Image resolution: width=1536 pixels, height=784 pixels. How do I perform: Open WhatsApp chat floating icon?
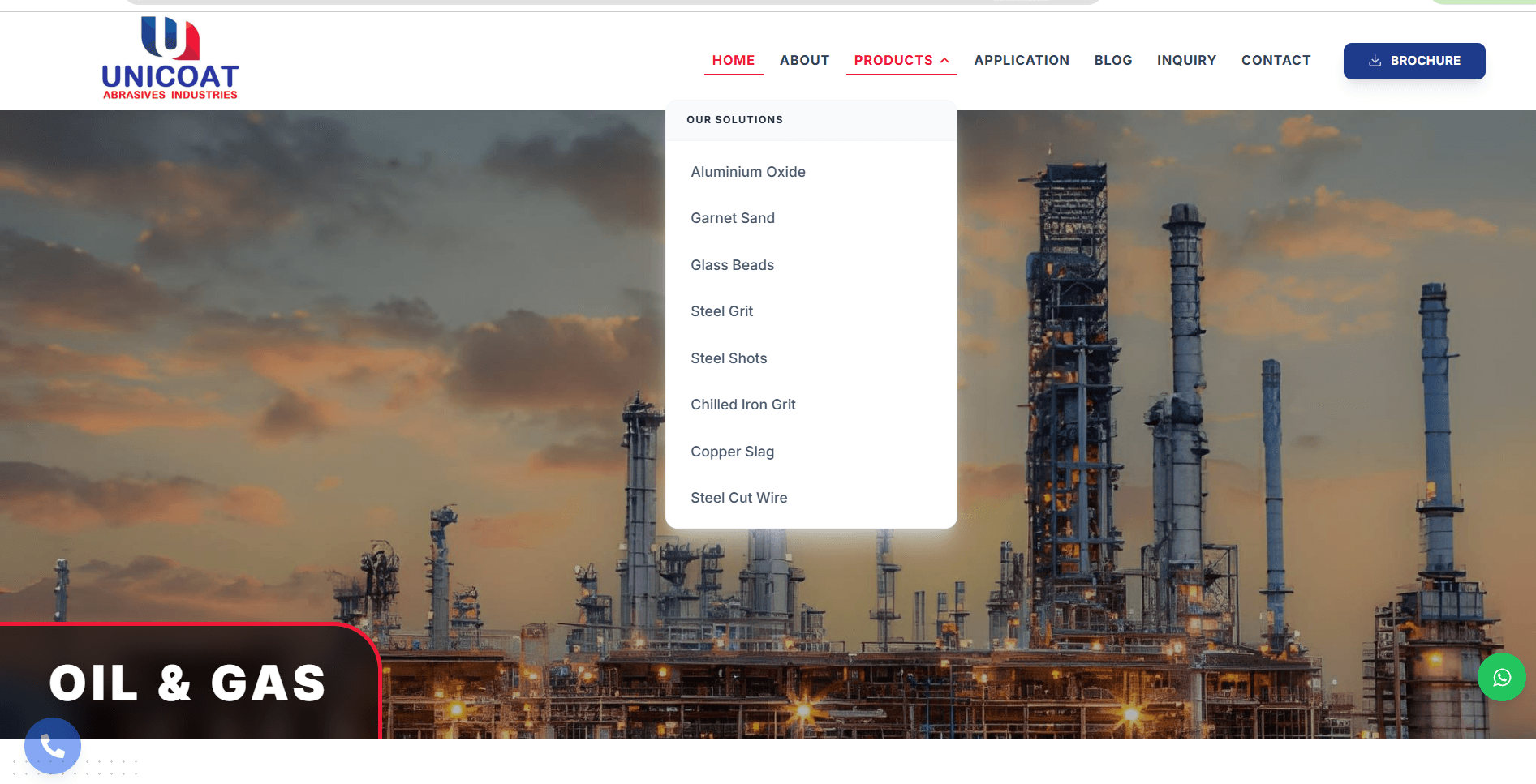tap(1501, 677)
